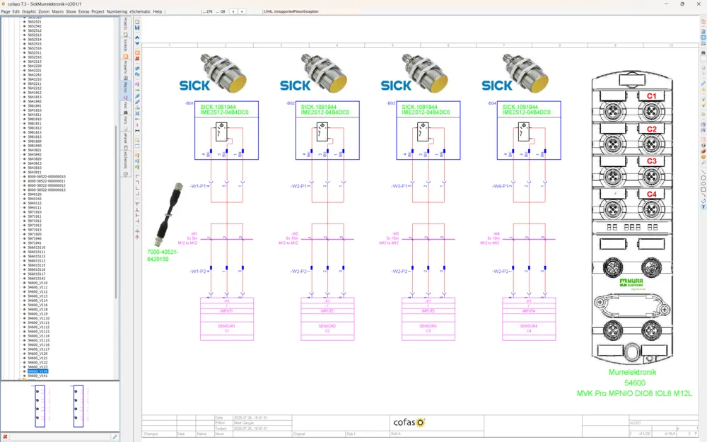Select the rectangle drawing tool
The width and height of the screenshot is (707, 442).
point(703,190)
